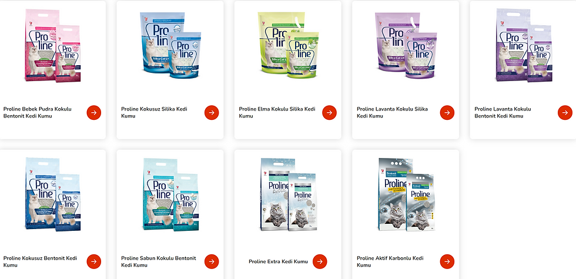Click arrow icon for Bebek Pudra Kokulu Bentonit
Viewport: 576px width, 279px height.
pos(94,113)
